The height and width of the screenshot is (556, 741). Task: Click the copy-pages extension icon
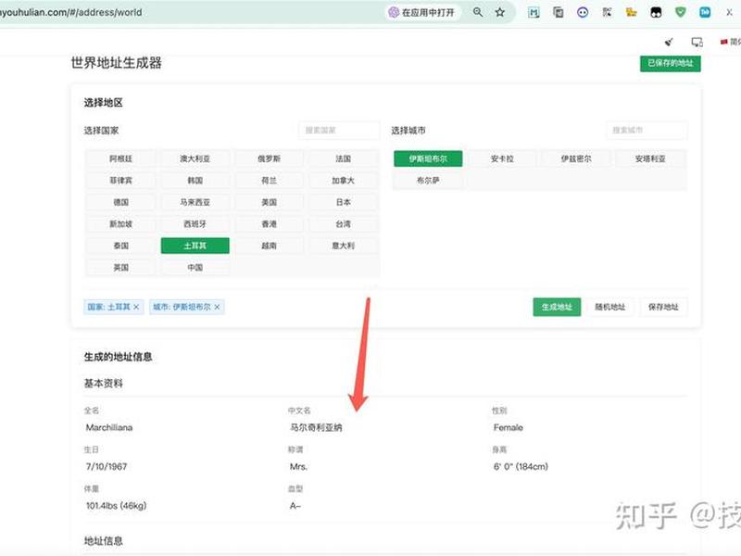(559, 12)
